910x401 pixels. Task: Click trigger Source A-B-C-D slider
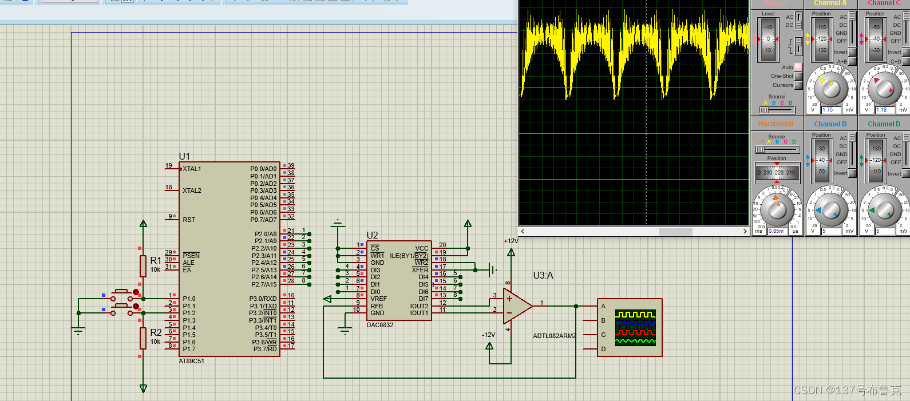777,109
